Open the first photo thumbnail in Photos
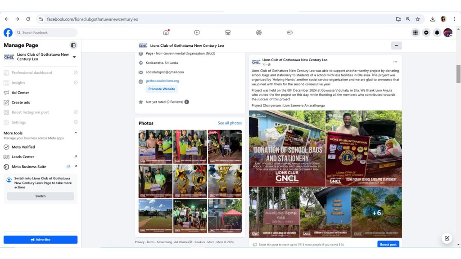 [x=155, y=147]
